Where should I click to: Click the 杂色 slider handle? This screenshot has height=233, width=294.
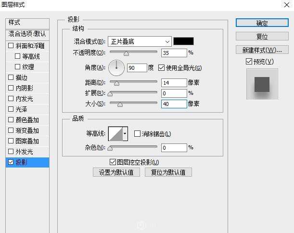[110, 148]
